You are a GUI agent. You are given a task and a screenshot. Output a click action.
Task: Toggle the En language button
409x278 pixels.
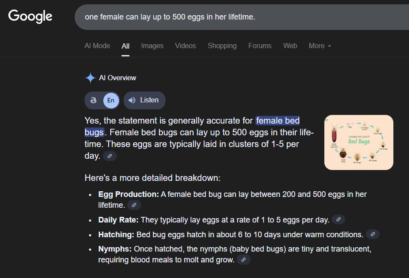(110, 100)
